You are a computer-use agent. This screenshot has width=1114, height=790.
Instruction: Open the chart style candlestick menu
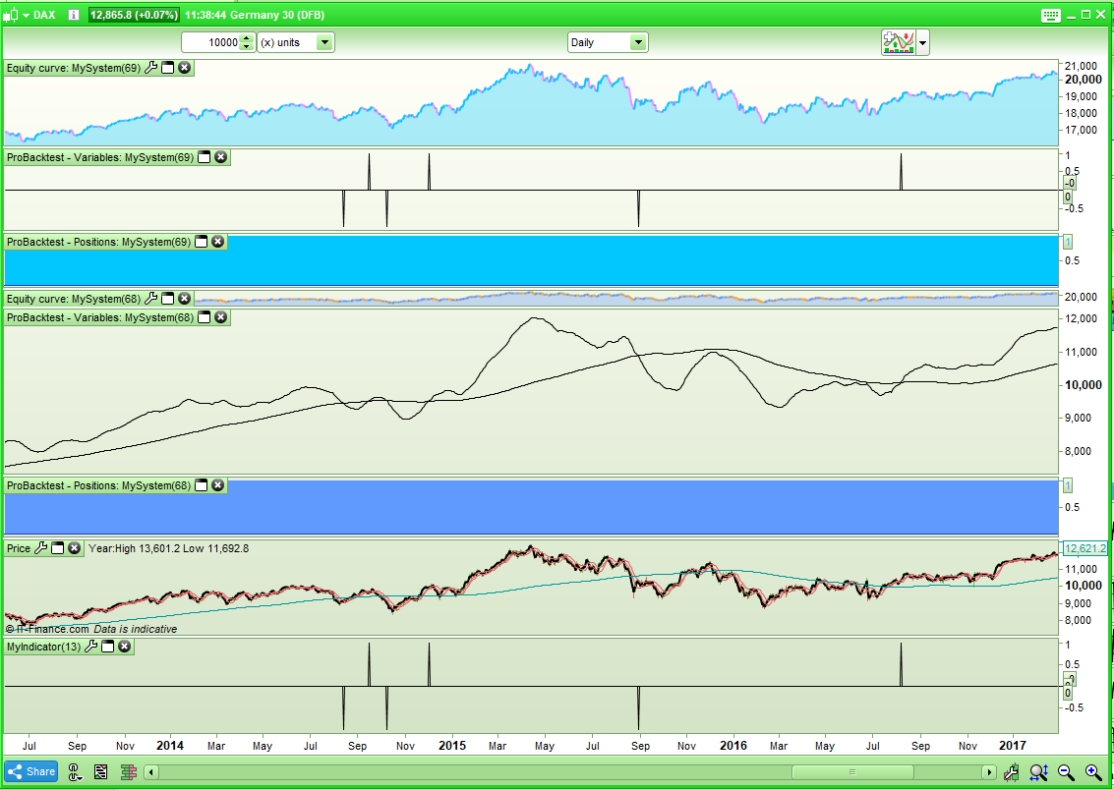pyautogui.click(x=18, y=15)
